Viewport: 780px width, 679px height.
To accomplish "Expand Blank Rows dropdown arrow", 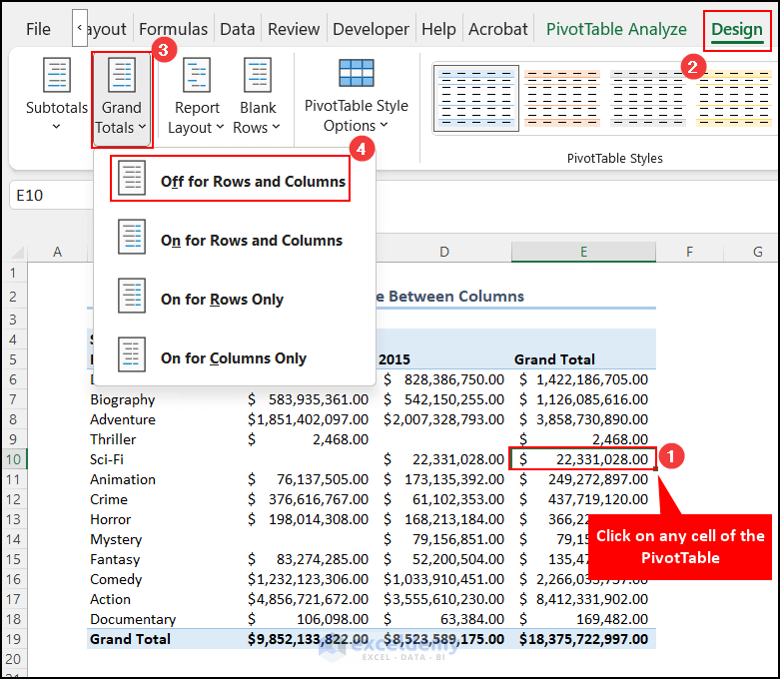I will click(276, 127).
